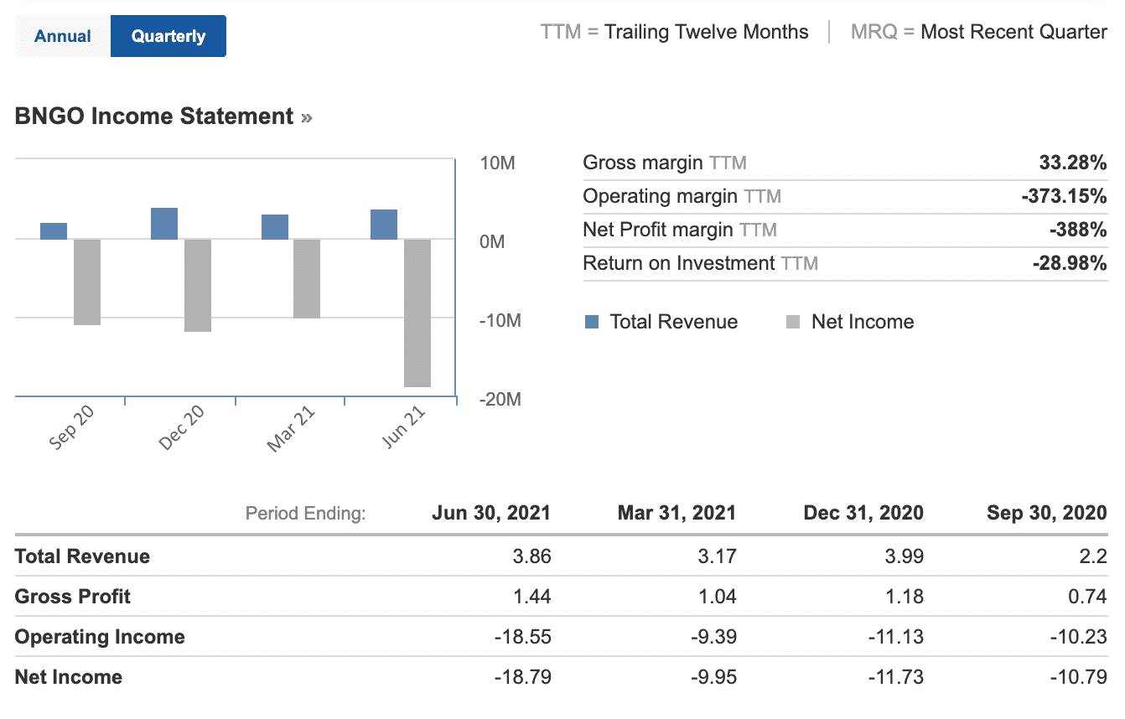Click the Dec 20 net income bar
Image resolution: width=1125 pixels, height=719 pixels.
198,286
